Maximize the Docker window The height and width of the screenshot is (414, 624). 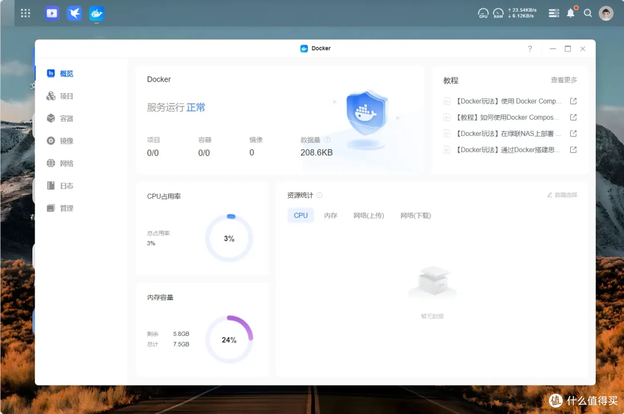pyautogui.click(x=568, y=49)
